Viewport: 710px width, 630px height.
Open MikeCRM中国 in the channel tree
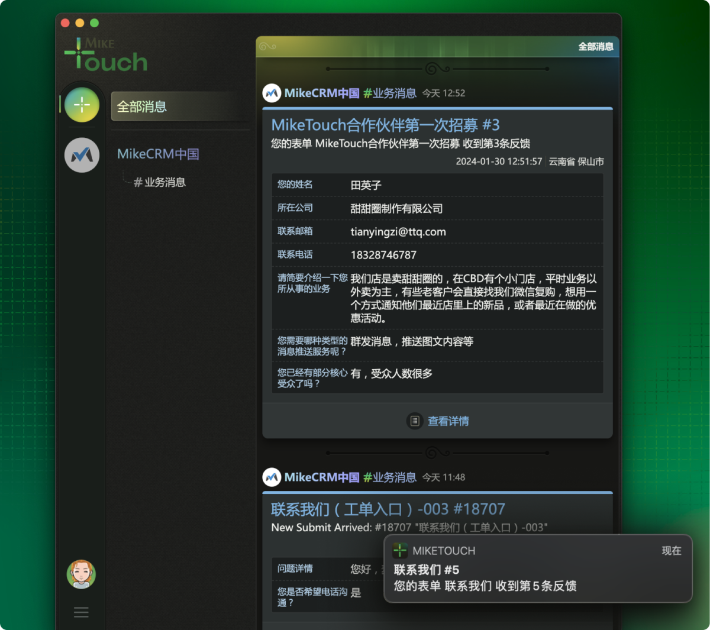coord(158,154)
